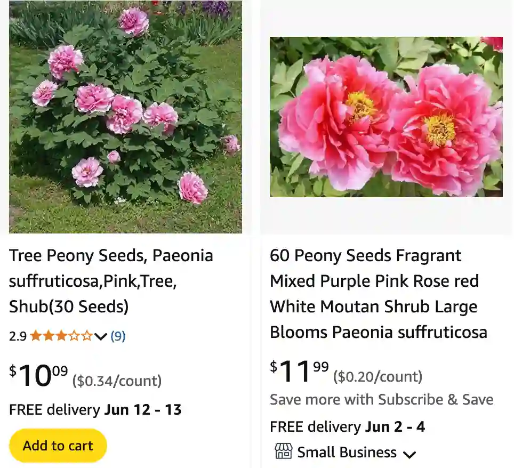Viewport: 514px width, 468px height.
Task: Click the Jun 12 - 13 delivery date
Action: (143, 410)
